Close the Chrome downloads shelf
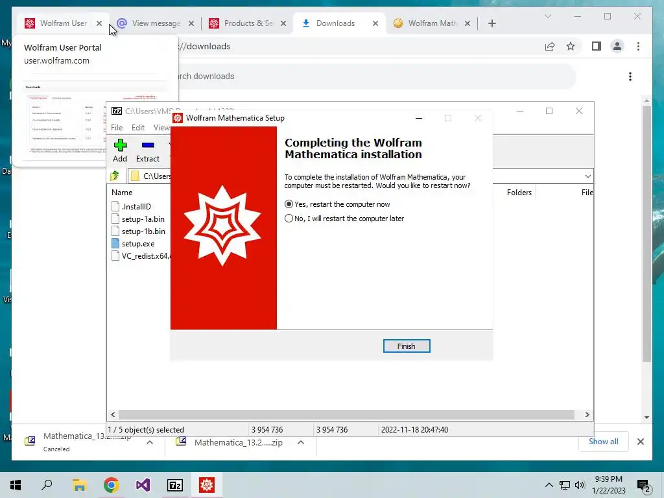The height and width of the screenshot is (498, 664). coord(641,442)
